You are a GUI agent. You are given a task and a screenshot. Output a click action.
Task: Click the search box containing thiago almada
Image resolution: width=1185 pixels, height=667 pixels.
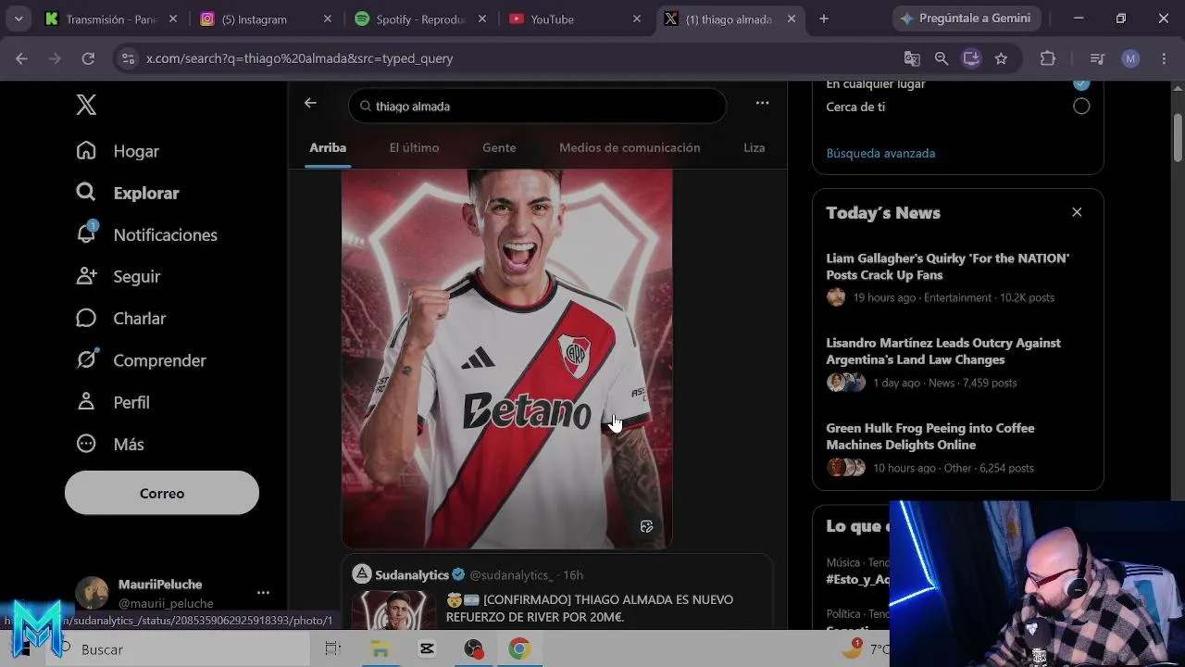tap(537, 106)
